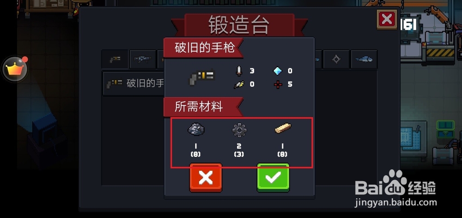Tap the old pistol preview image
This screenshot has height=218, width=462.
[202, 77]
